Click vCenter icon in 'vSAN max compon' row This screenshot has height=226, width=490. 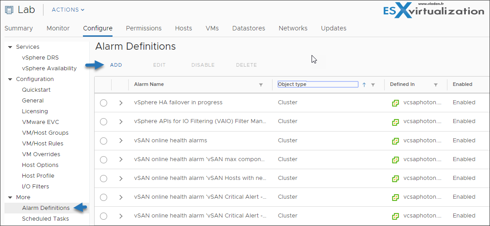pos(395,160)
